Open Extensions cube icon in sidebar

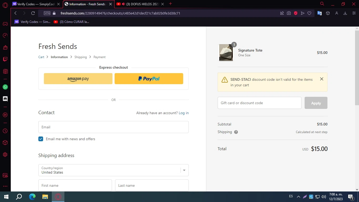[x=5, y=143]
